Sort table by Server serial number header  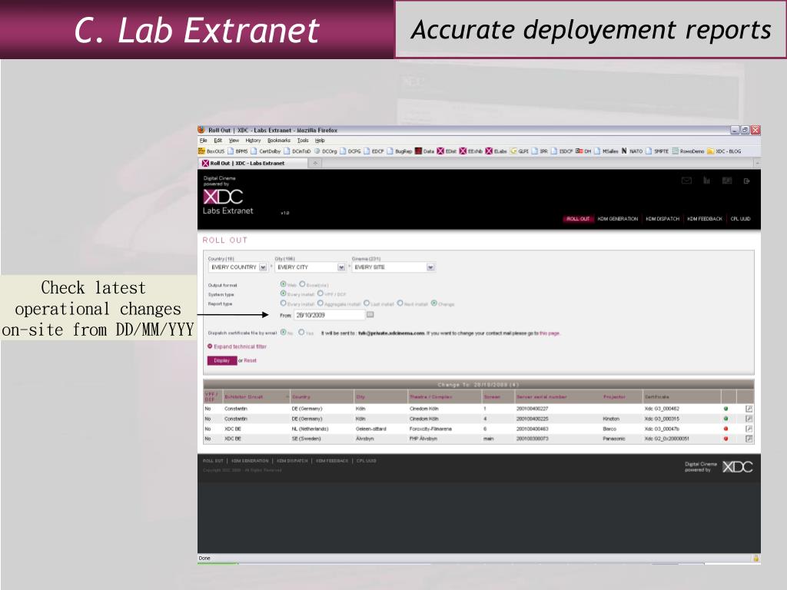click(x=542, y=397)
